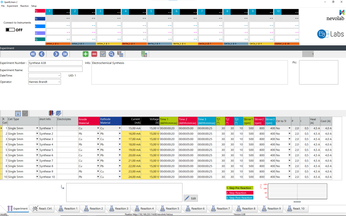Open the Reaction menu

click(24, 6)
